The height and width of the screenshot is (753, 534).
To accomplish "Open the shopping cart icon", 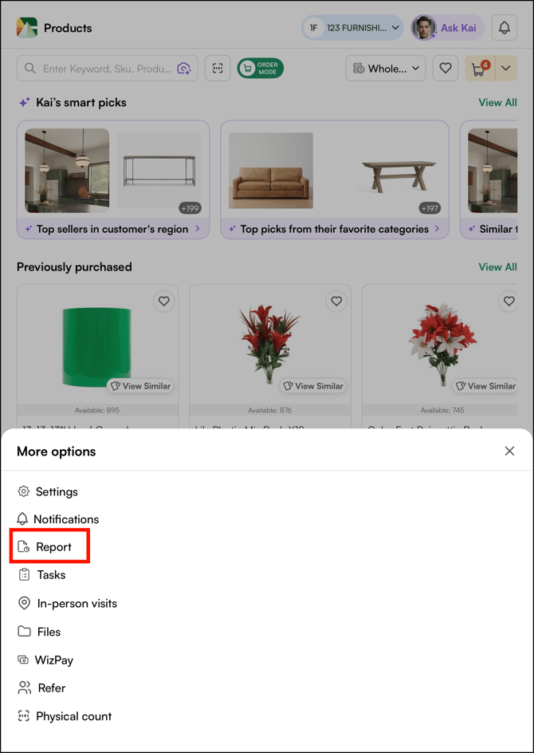I will [479, 69].
